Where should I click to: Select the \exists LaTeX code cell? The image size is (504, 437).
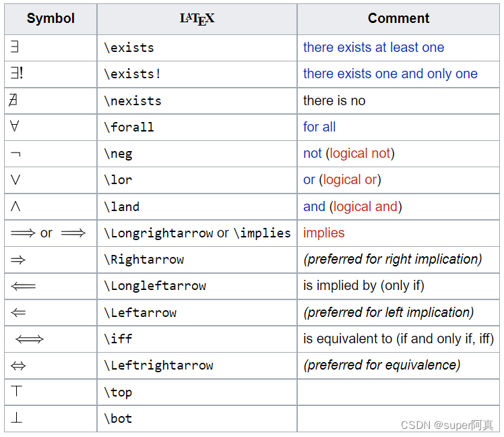tap(197, 48)
